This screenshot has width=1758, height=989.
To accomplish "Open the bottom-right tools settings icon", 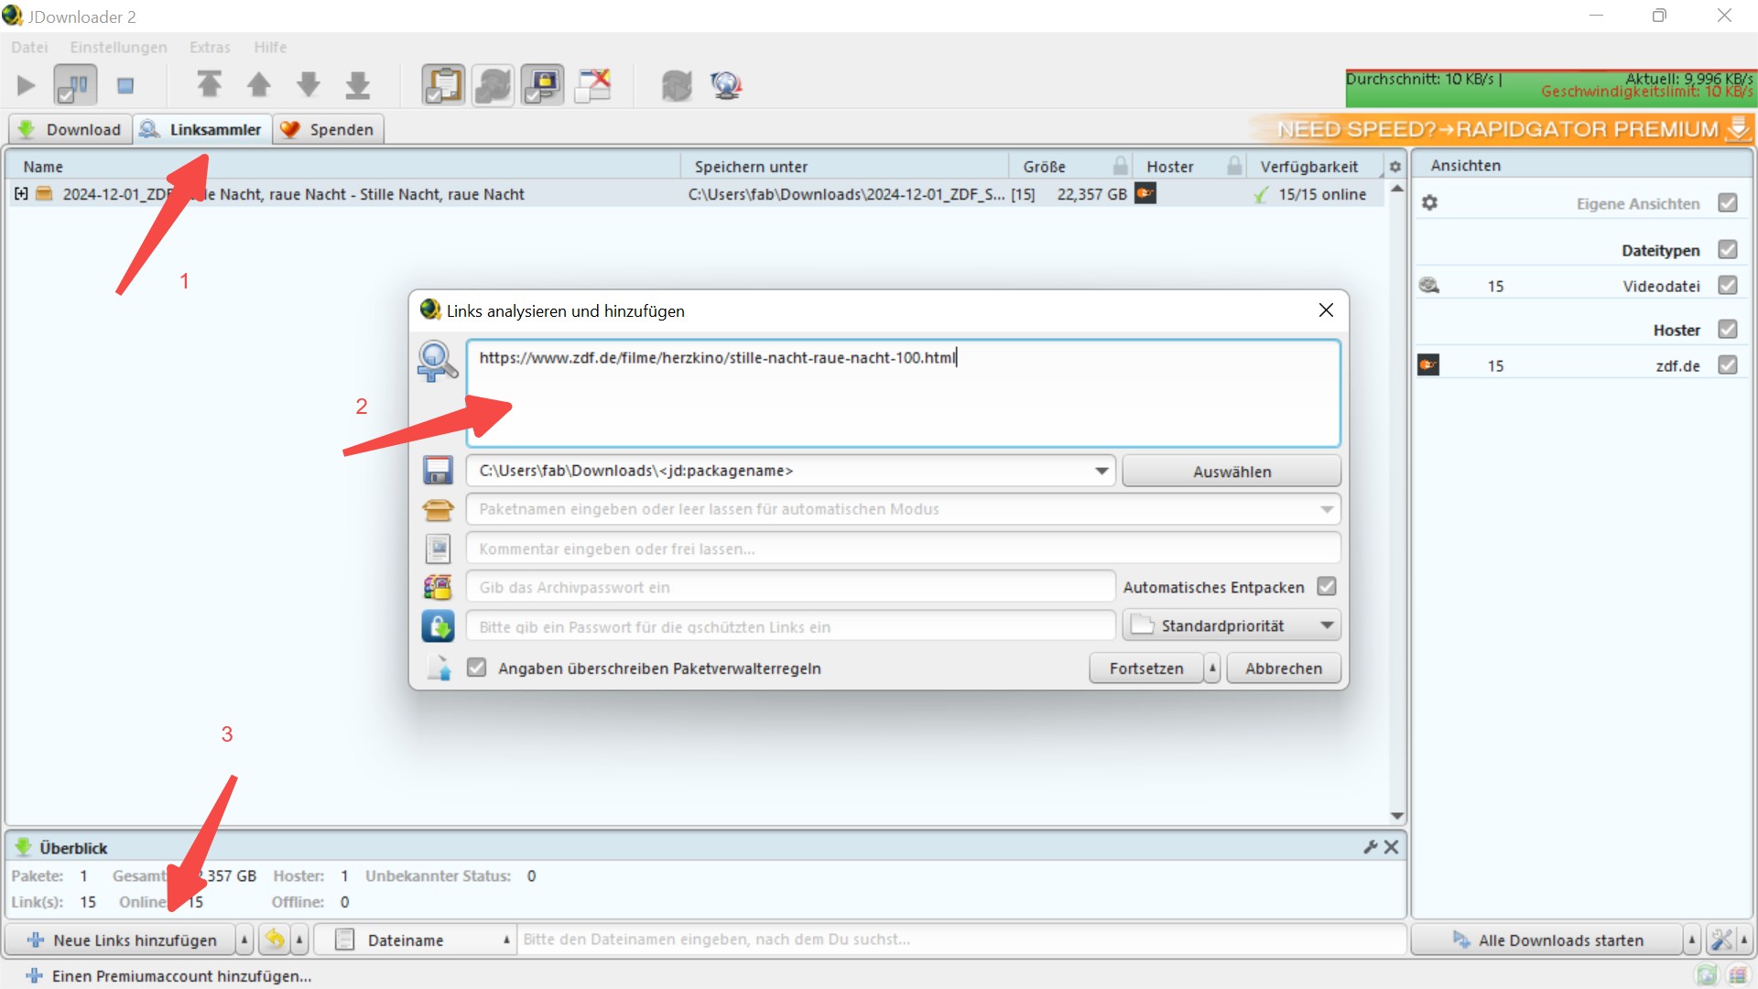I will tap(1721, 940).
